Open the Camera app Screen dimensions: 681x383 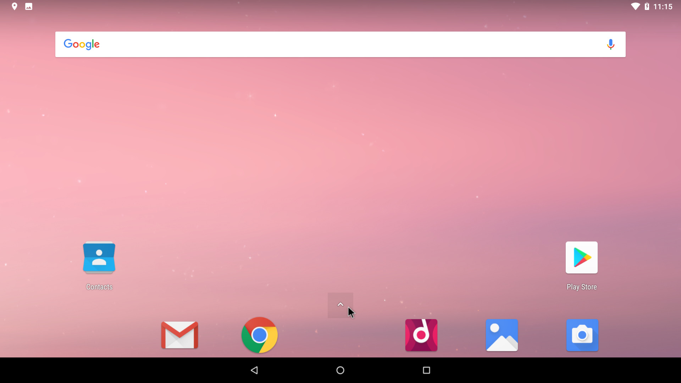tap(582, 335)
